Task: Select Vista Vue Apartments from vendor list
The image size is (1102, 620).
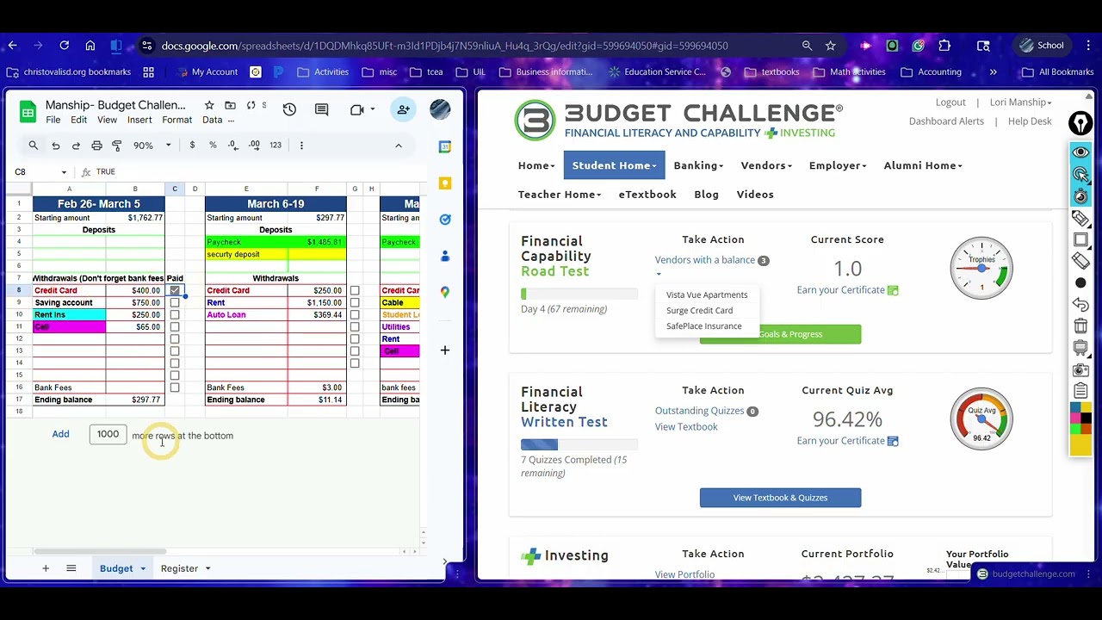Action: point(707,294)
